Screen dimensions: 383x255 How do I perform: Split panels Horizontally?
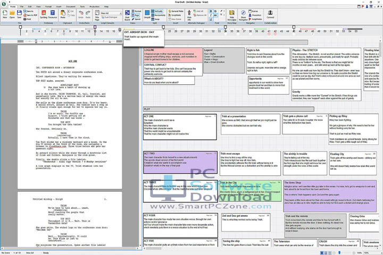point(159,15)
